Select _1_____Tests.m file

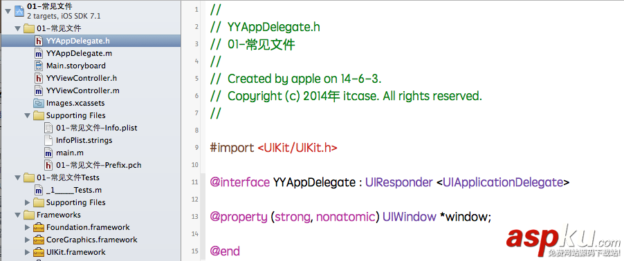point(73,190)
